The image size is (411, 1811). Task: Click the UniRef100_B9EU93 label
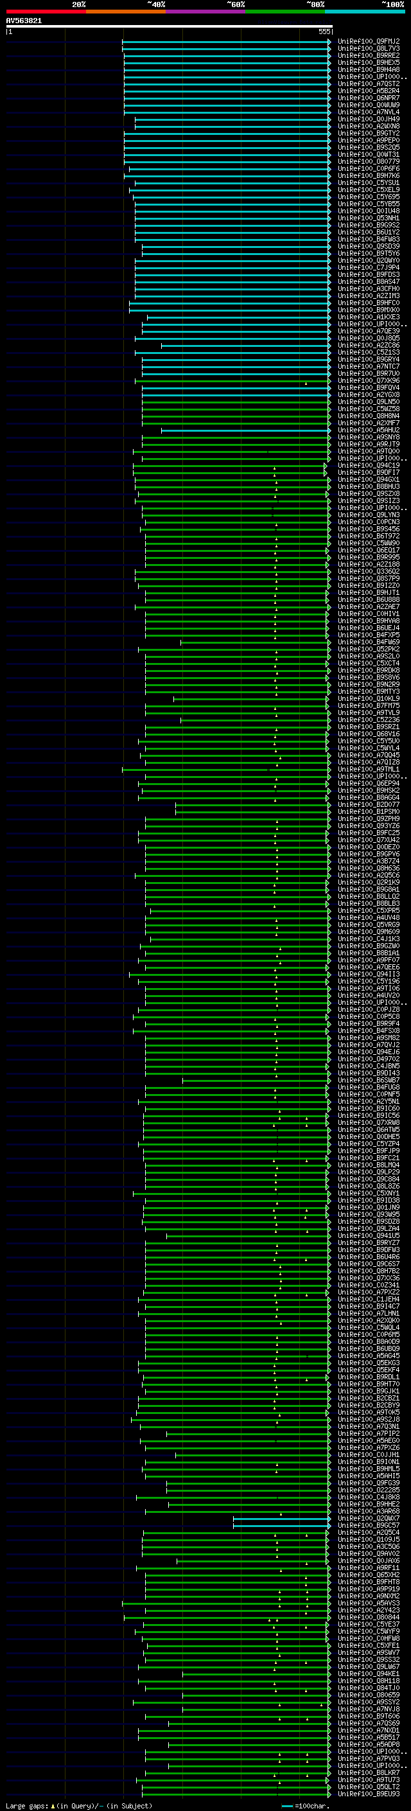[x=369, y=1794]
